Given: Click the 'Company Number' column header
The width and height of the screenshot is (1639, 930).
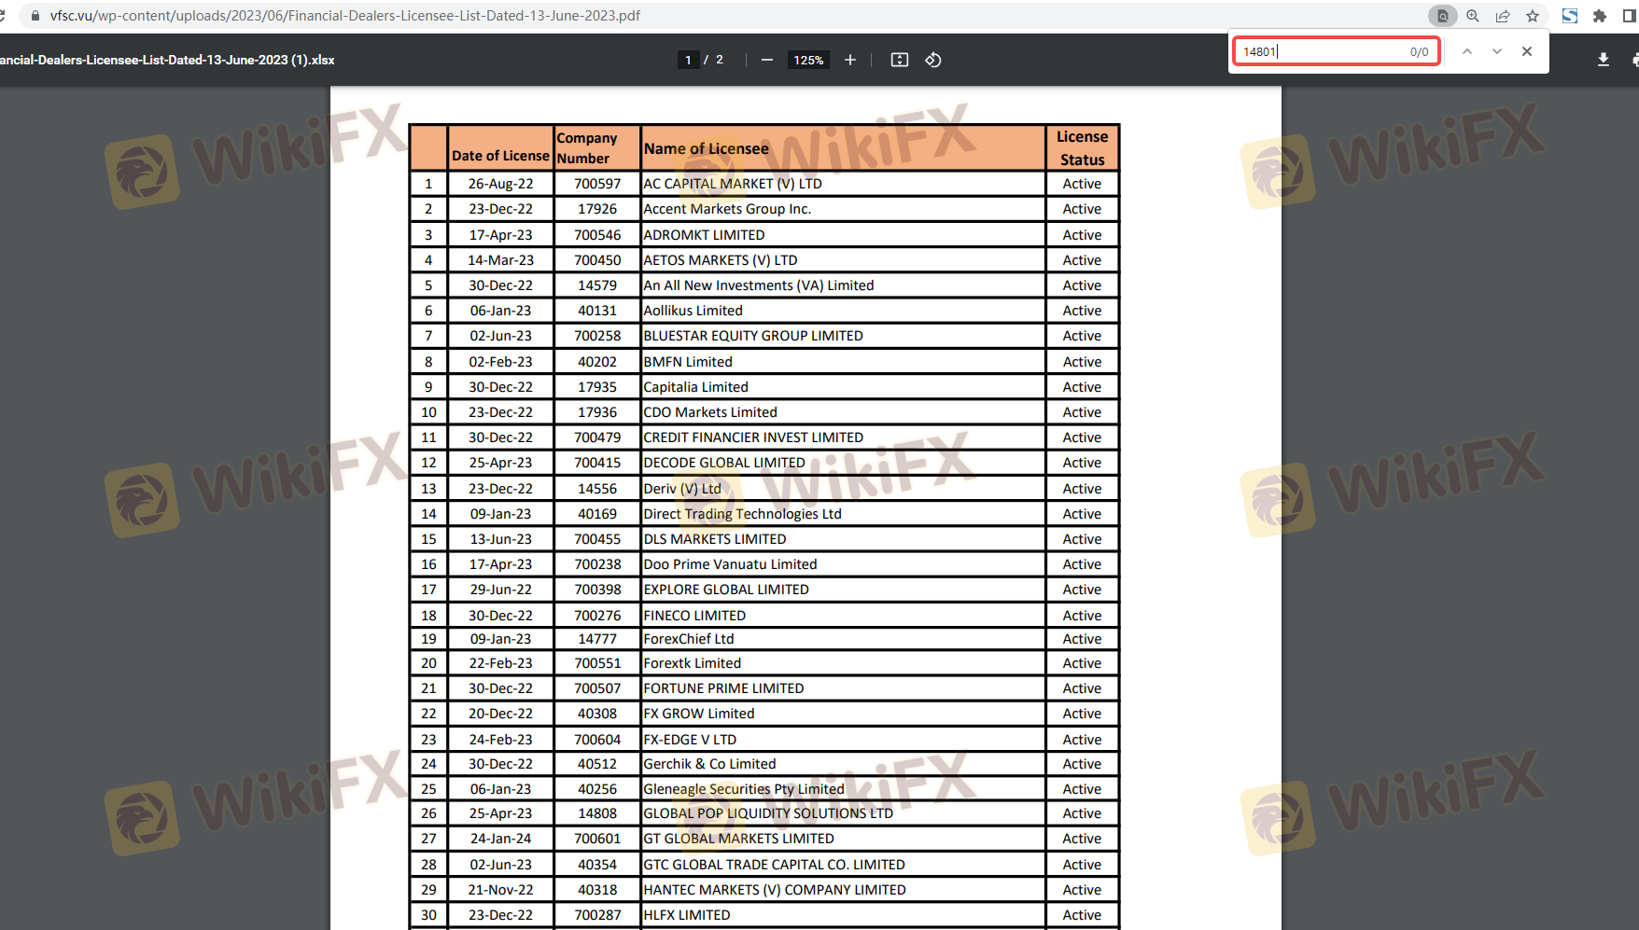Looking at the screenshot, I should click(x=587, y=147).
